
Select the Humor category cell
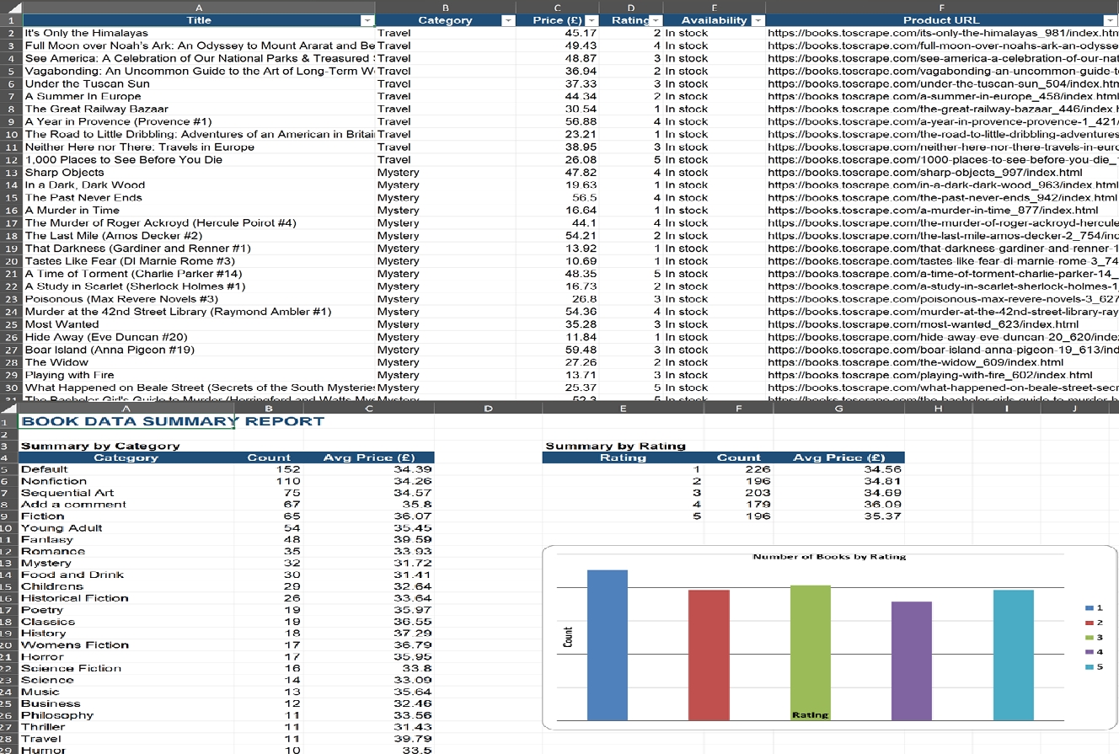coord(126,751)
